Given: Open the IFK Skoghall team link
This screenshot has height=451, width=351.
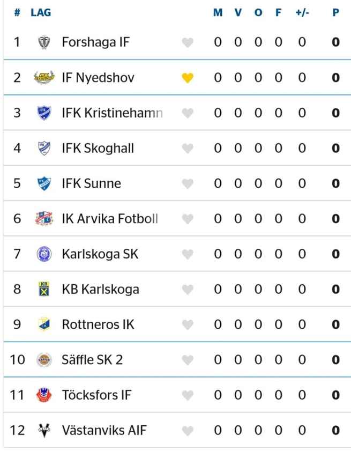Looking at the screenshot, I should [x=98, y=149].
